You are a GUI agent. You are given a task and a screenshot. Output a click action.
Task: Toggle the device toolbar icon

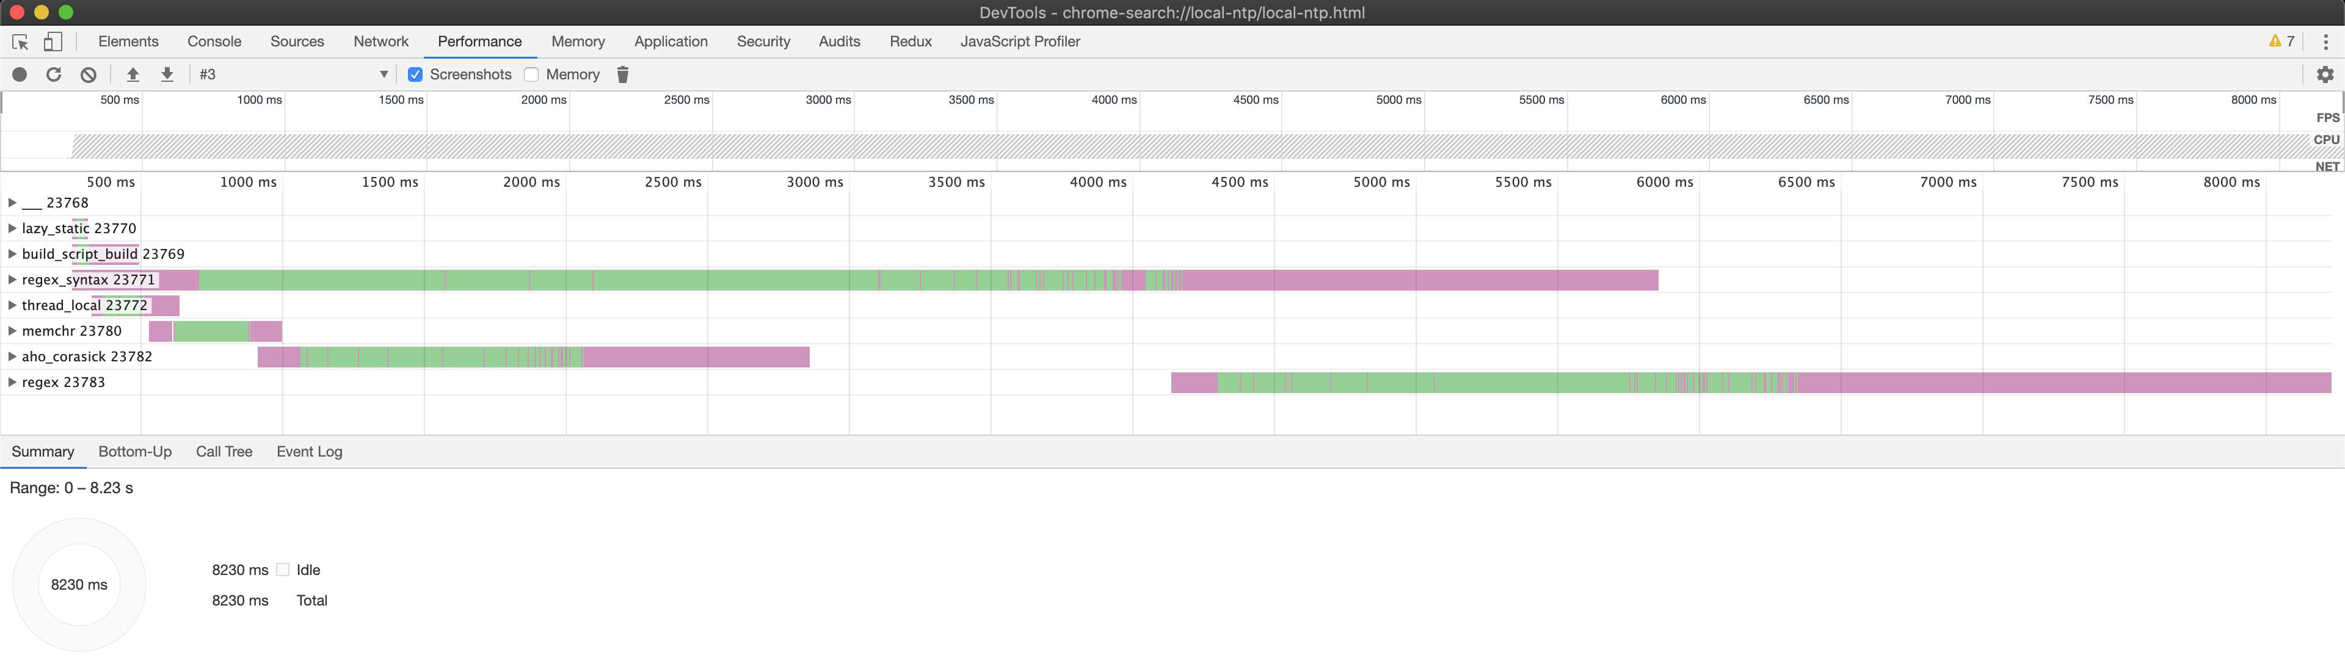[x=53, y=42]
